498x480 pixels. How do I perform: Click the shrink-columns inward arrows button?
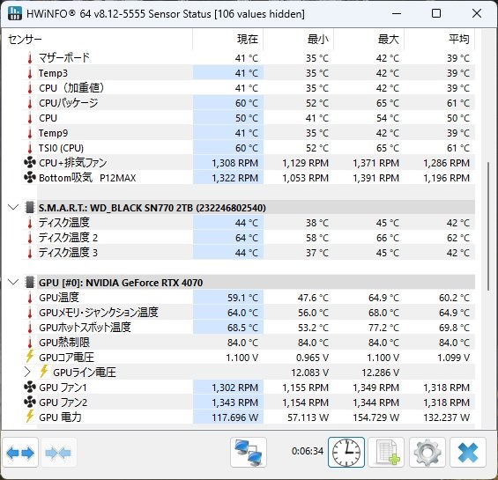[58, 453]
